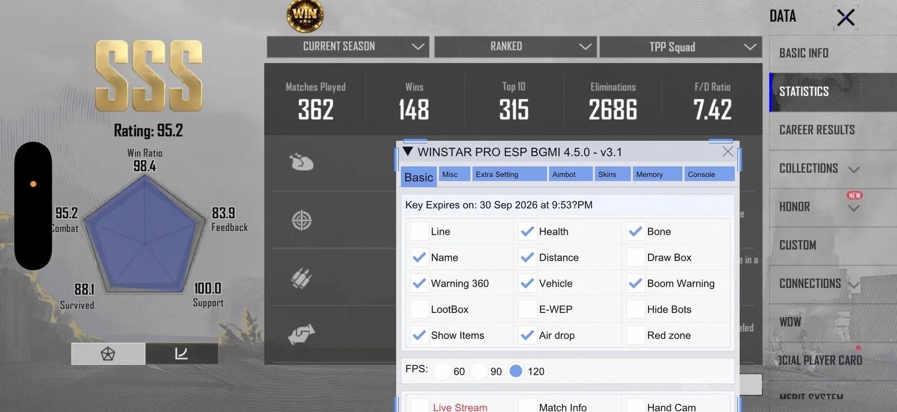The height and width of the screenshot is (412, 897).
Task: Click the Matches Played value 362
Action: click(x=316, y=110)
